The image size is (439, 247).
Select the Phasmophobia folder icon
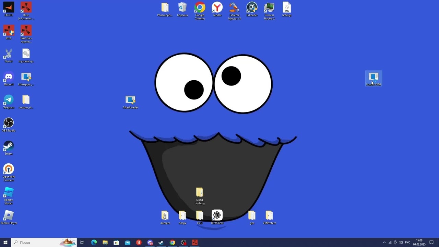[165, 10]
